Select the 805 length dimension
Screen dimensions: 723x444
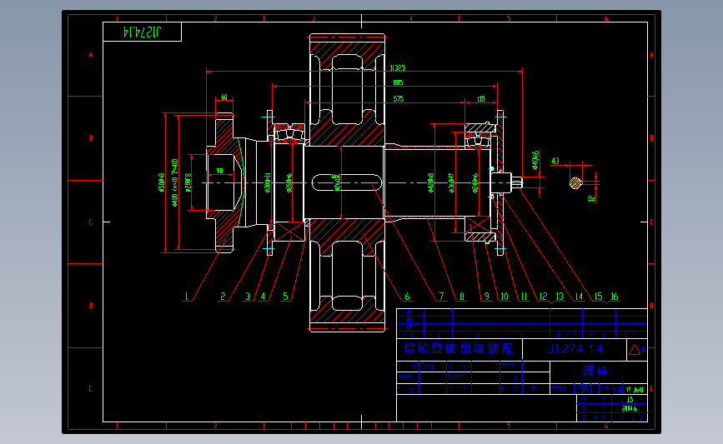pos(398,83)
